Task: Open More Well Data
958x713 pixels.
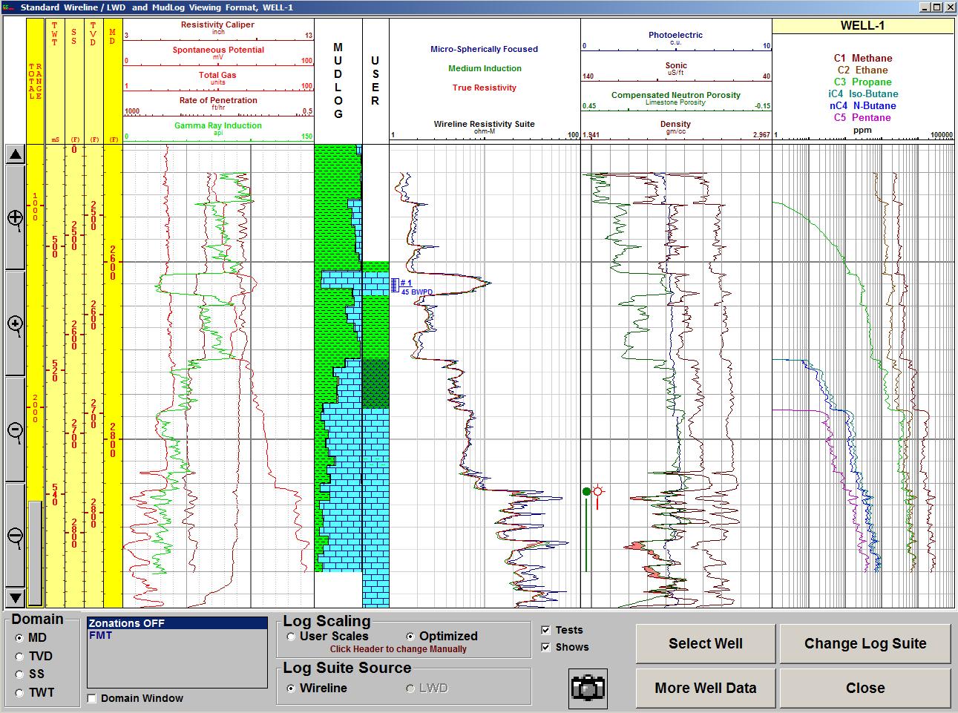Action: 704,688
